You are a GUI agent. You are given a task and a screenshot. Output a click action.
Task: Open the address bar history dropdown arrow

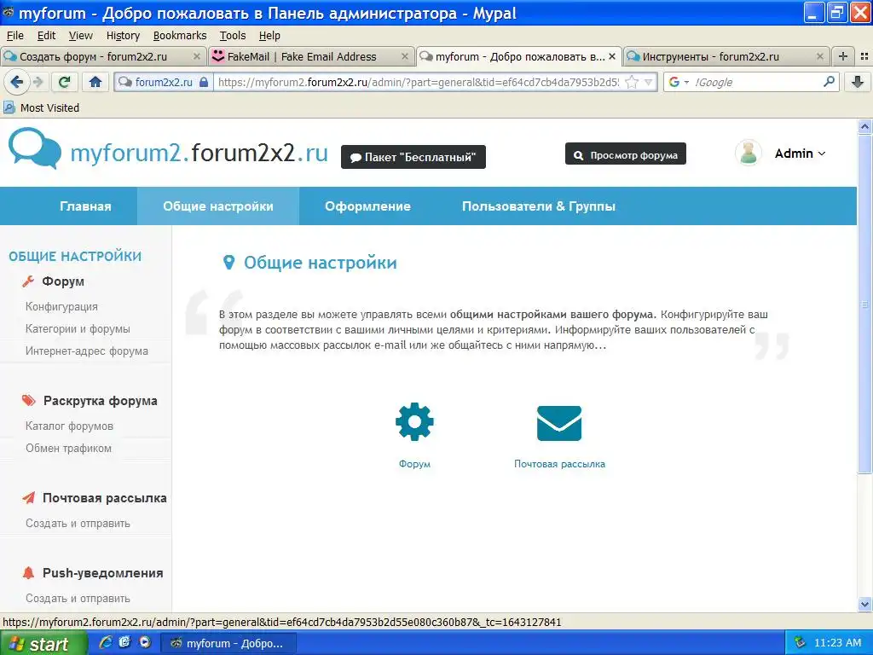[x=648, y=83]
